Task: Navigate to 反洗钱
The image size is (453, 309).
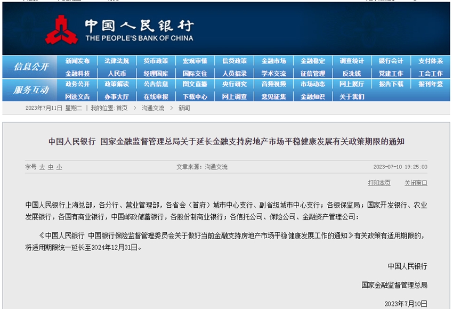Action: 352,74
